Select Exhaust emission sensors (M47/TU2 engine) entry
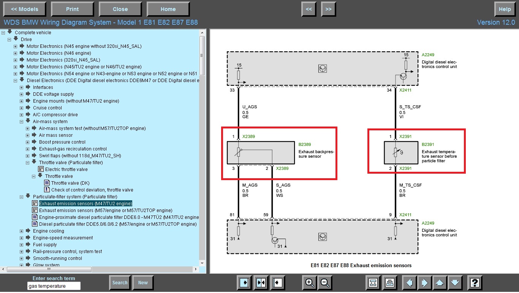Image resolution: width=519 pixels, height=293 pixels. 85,203
